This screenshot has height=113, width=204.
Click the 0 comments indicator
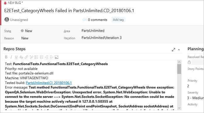tap(95, 20)
